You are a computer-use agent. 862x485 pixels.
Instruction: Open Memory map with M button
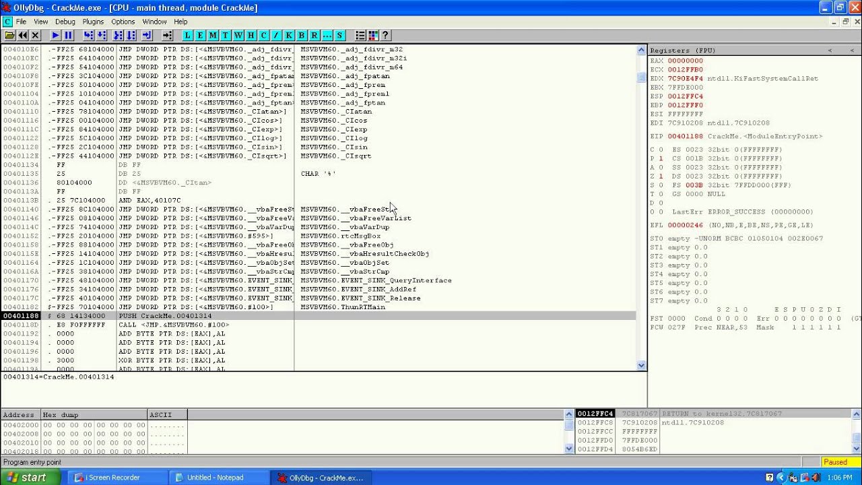point(213,35)
